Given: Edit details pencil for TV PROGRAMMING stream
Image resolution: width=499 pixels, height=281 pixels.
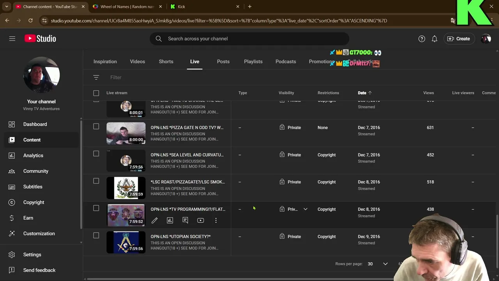Looking at the screenshot, I should point(154,221).
